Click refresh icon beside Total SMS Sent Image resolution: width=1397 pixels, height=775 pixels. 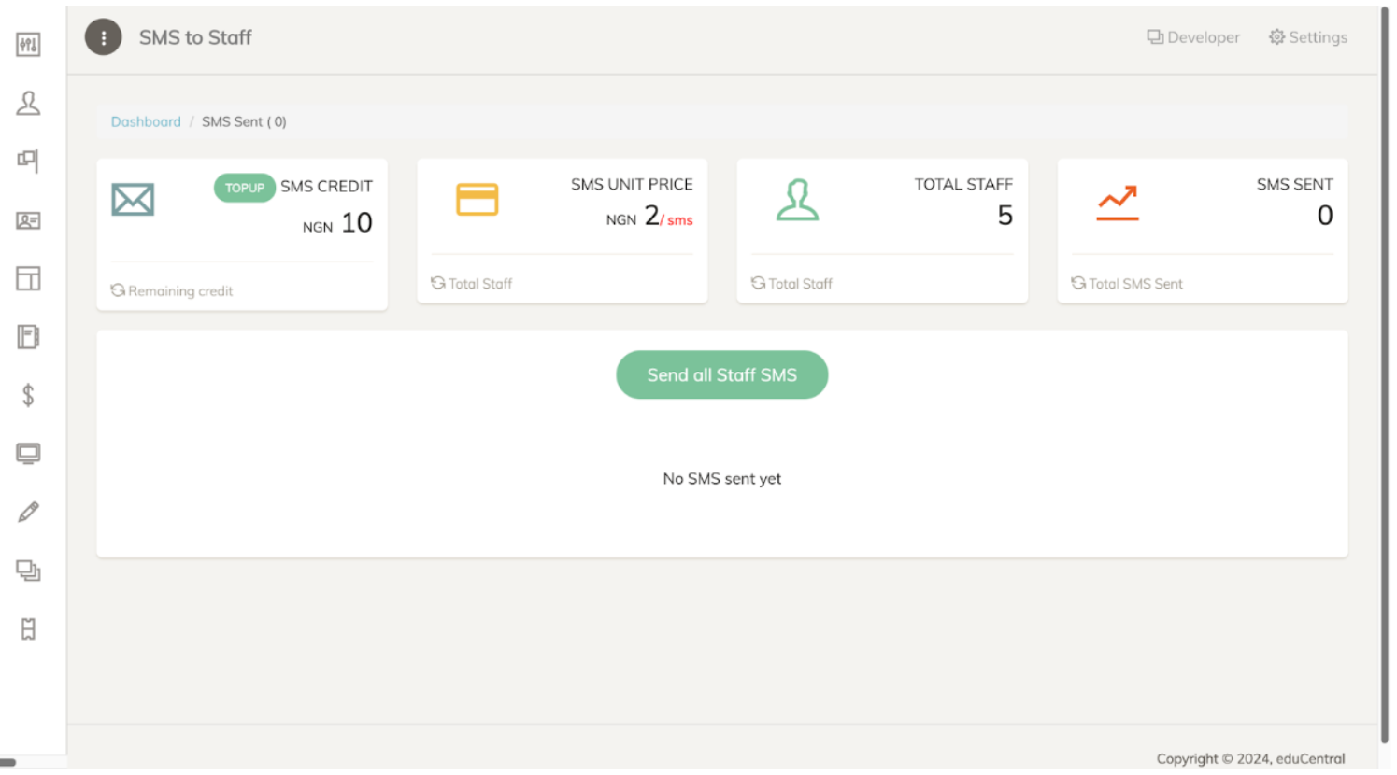pos(1078,283)
